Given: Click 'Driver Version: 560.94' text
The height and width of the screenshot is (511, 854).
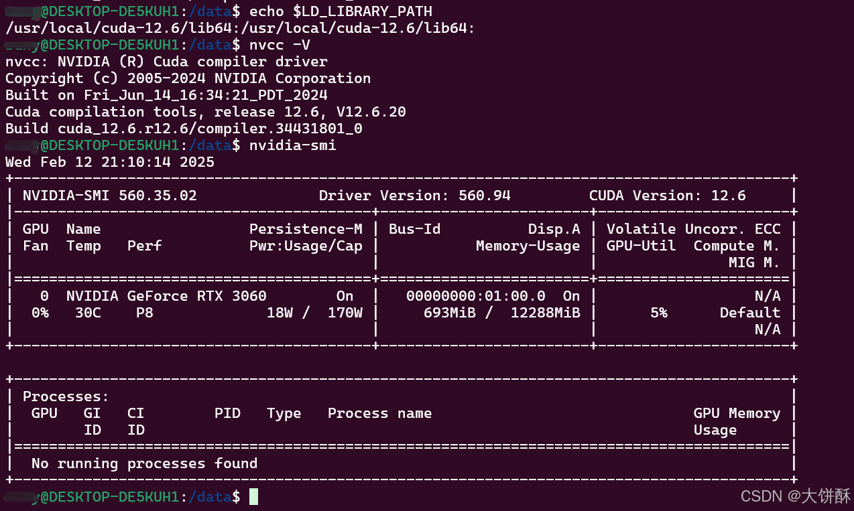Looking at the screenshot, I should click(415, 196).
